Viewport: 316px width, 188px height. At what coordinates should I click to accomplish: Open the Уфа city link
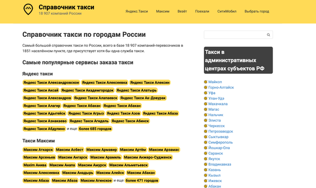(x=212, y=93)
